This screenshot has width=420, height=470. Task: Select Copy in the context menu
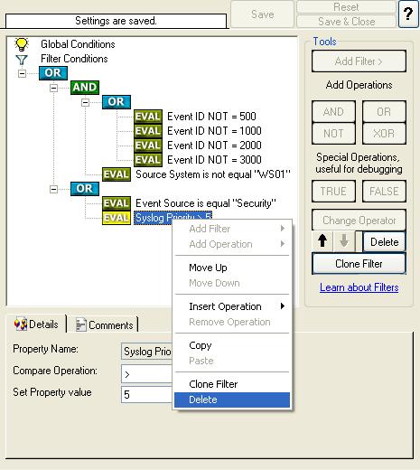[x=232, y=345]
